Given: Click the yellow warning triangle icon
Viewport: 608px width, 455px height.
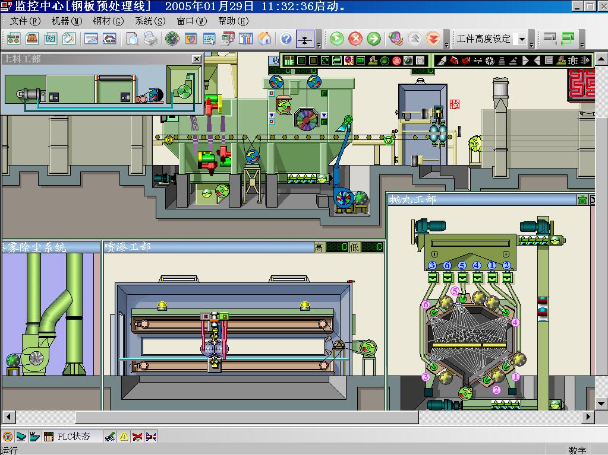Looking at the screenshot, I should click(124, 437).
